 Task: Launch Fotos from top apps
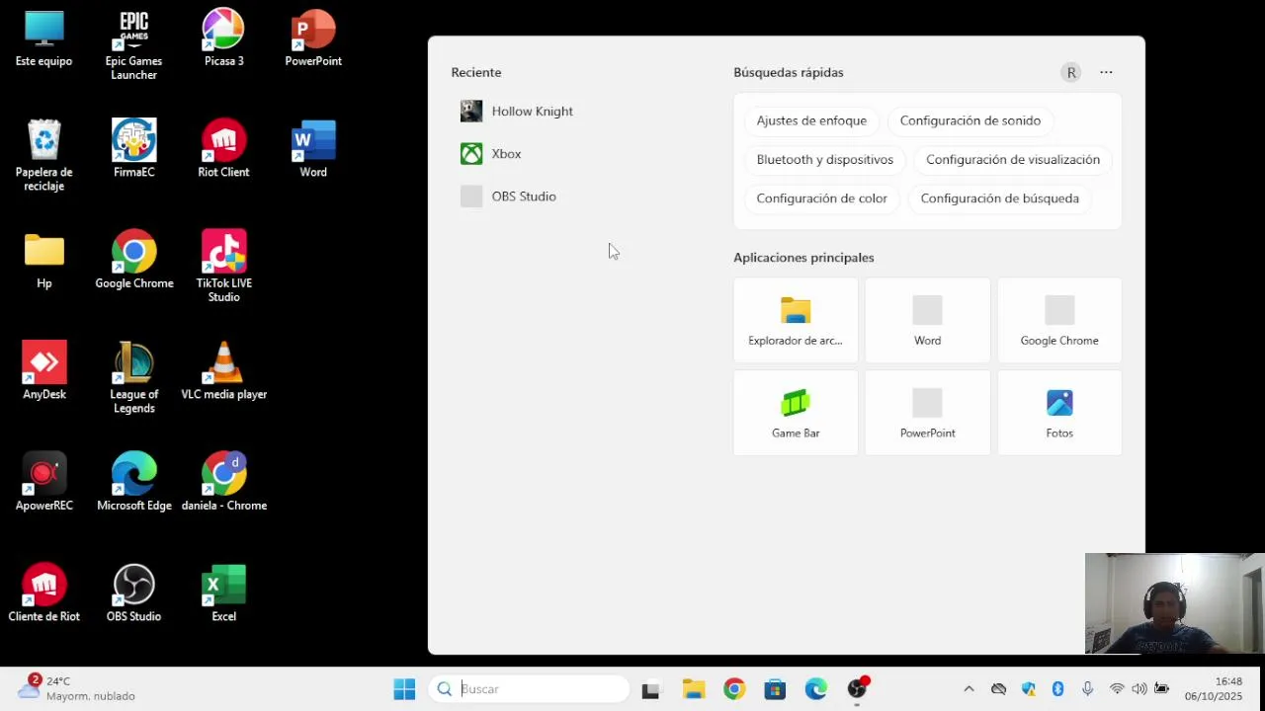click(1059, 413)
